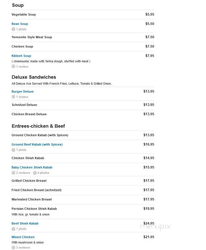
Task: Open the Kibbeh Soup item link
Action: [x=21, y=56]
